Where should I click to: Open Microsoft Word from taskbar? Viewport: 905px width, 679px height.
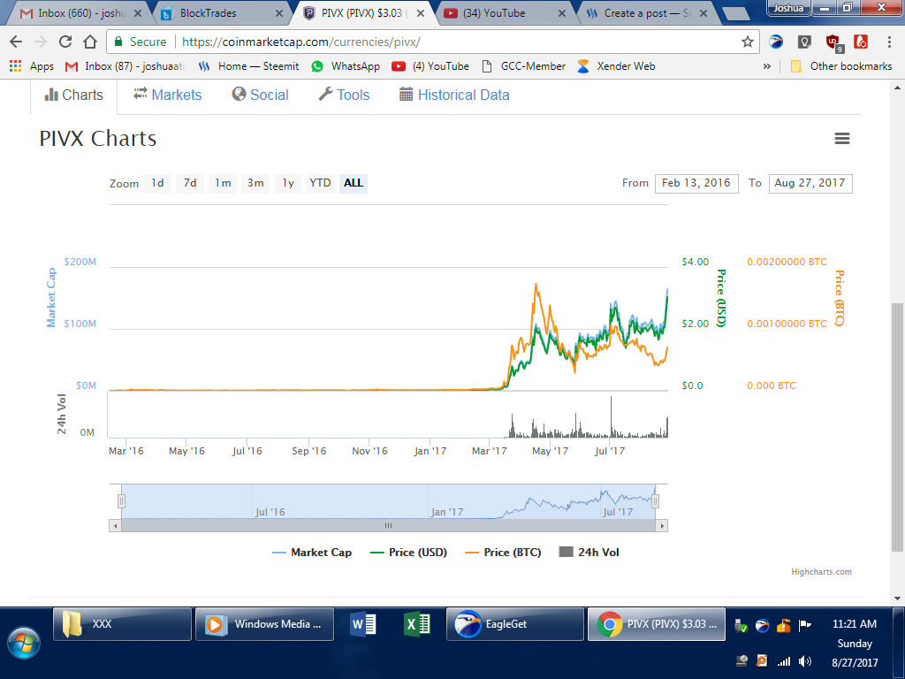coord(363,624)
